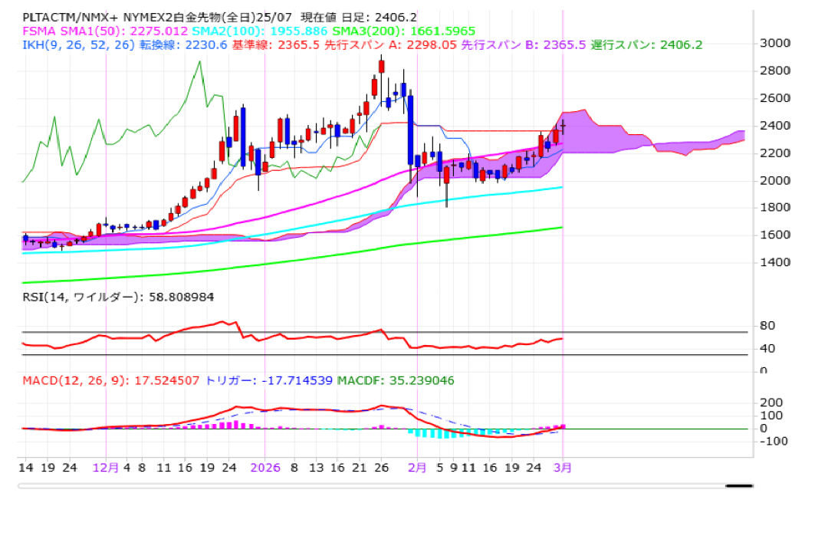Click the 先行スパン B legend entry
The height and width of the screenshot is (539, 828).
(511, 45)
